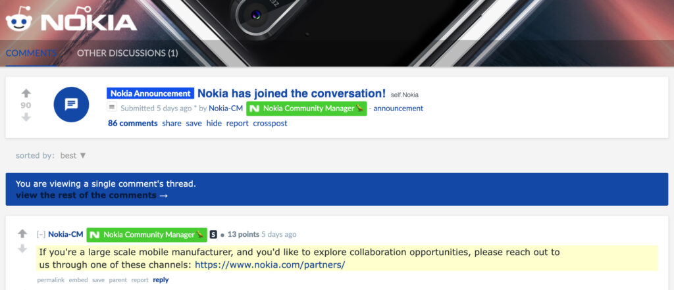Upvote the Nokia announcement post
Image resolution: width=674 pixels, height=290 pixels.
coord(26,93)
